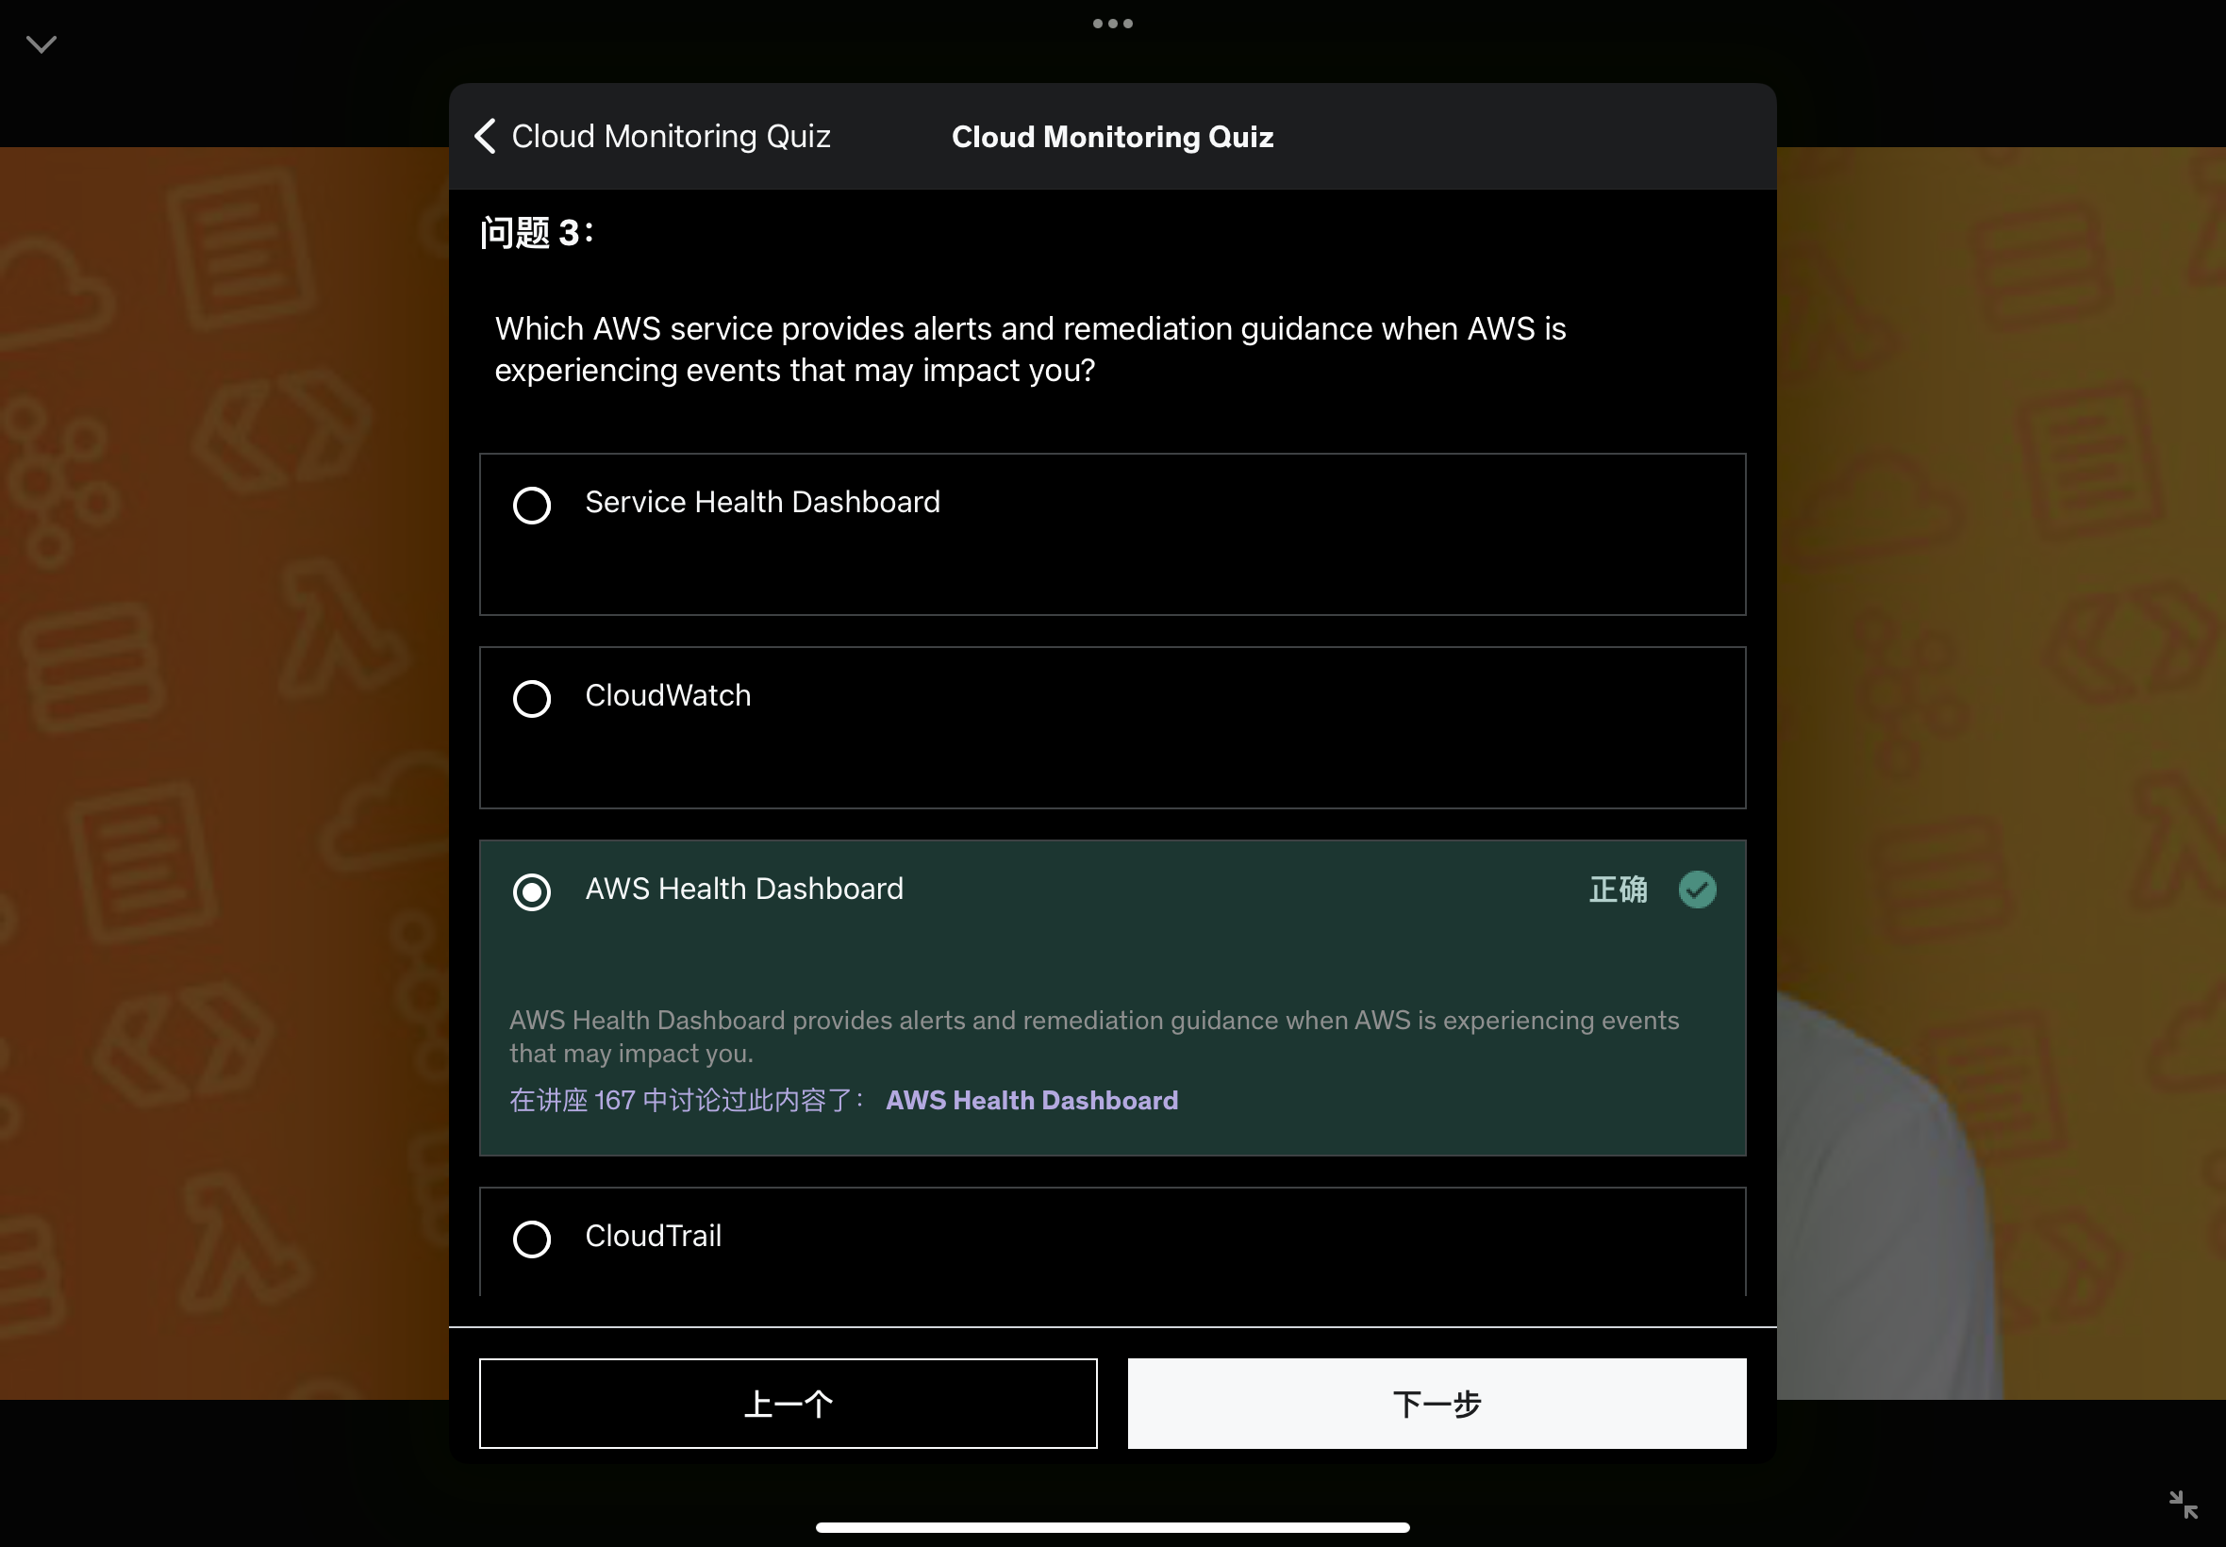Click the lecture 167 discussion text
The width and height of the screenshot is (2226, 1547).
pyautogui.click(x=684, y=1100)
